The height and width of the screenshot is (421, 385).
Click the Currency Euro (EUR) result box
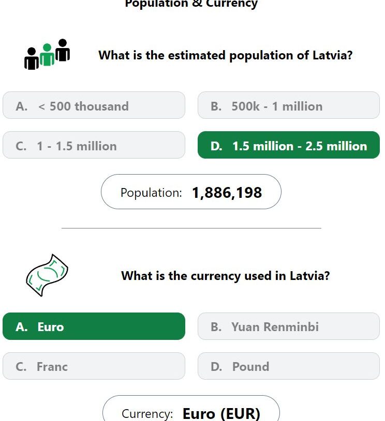(191, 409)
